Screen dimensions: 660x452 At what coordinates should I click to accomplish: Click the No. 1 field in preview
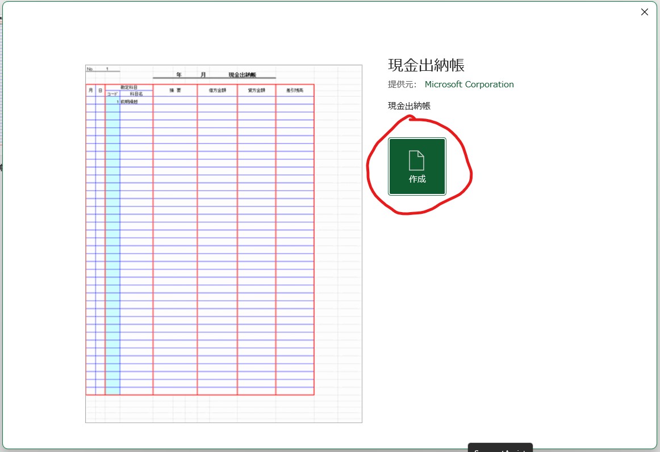point(102,69)
